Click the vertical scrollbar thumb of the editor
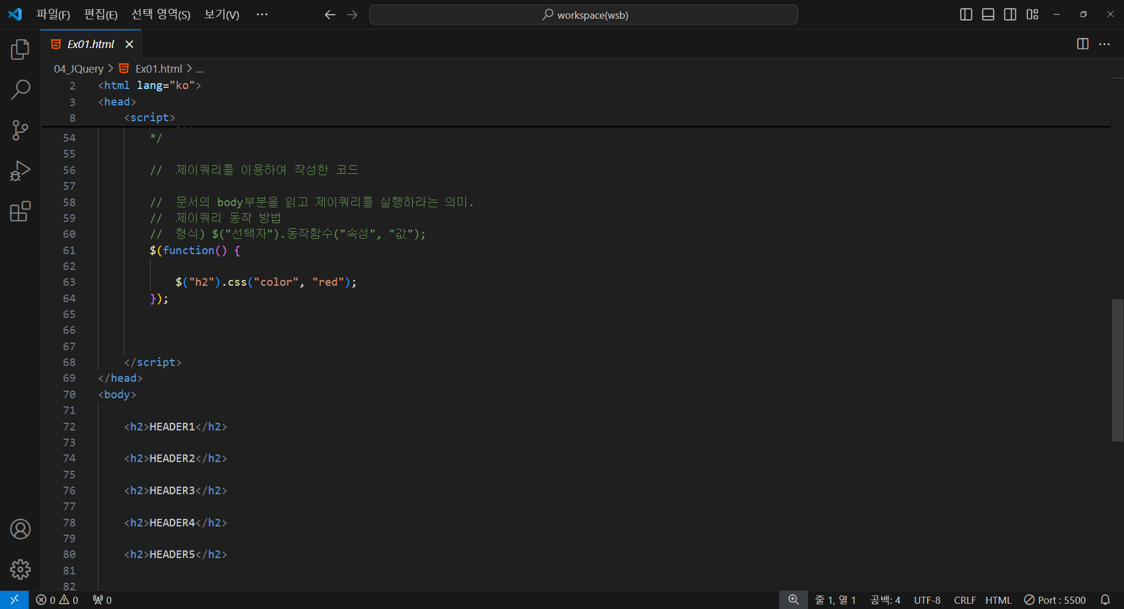 [x=1118, y=370]
